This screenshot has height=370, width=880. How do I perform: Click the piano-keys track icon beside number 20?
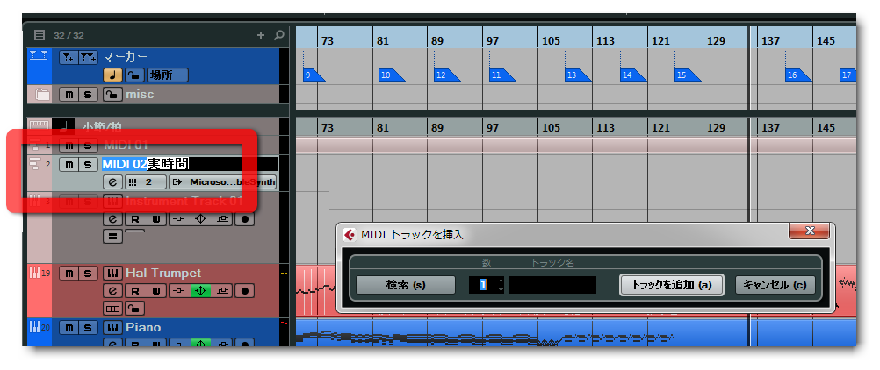click(34, 327)
